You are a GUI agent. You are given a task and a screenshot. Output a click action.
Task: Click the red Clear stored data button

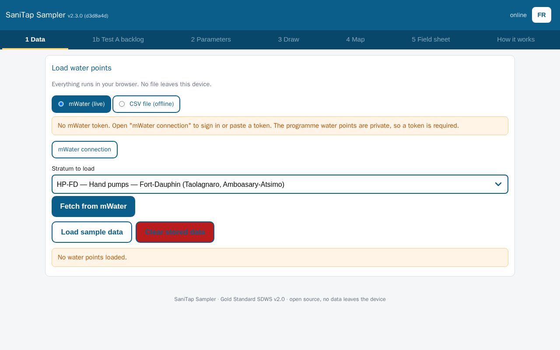click(175, 232)
